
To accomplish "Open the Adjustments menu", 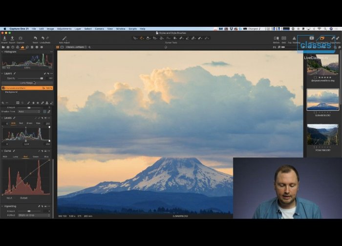I will click(x=64, y=29).
